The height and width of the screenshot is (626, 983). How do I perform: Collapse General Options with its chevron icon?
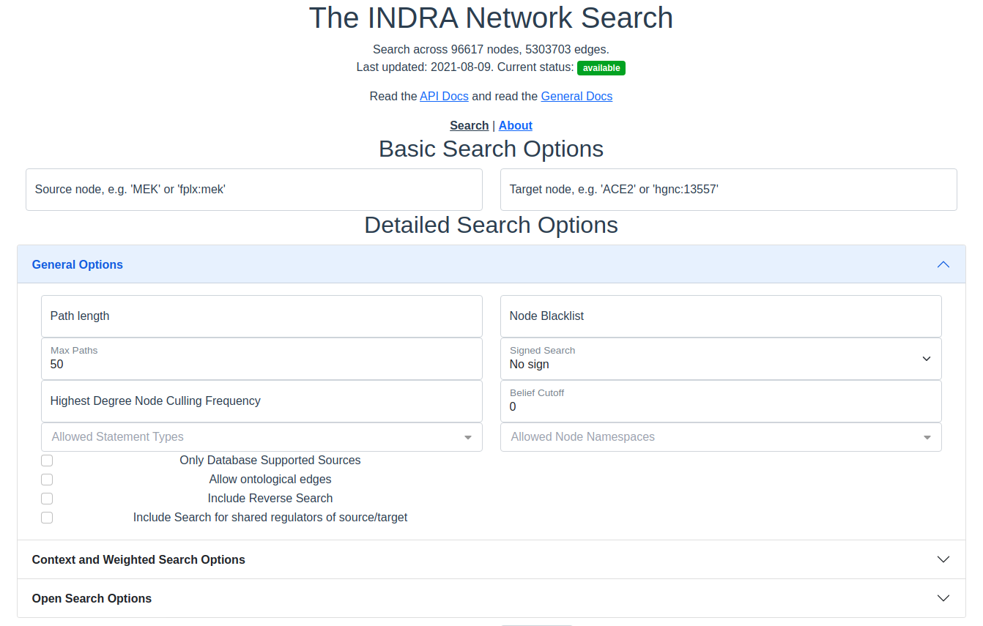(x=943, y=264)
